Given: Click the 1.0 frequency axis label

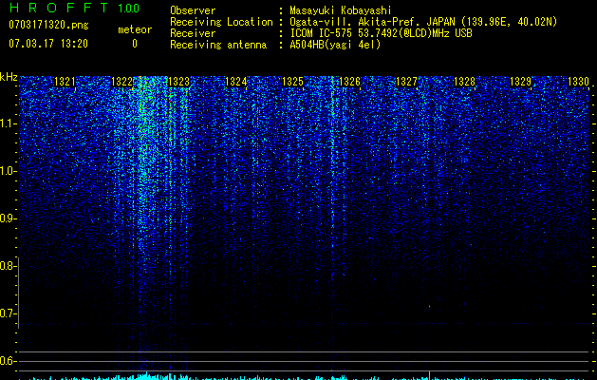Looking at the screenshot, I should (9, 171).
